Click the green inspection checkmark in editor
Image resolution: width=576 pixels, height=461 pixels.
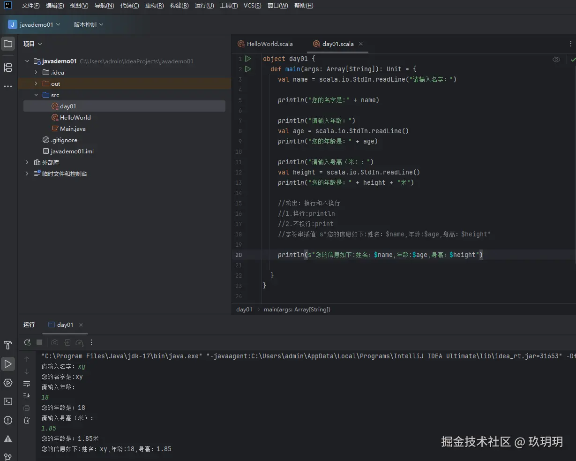pyautogui.click(x=573, y=60)
